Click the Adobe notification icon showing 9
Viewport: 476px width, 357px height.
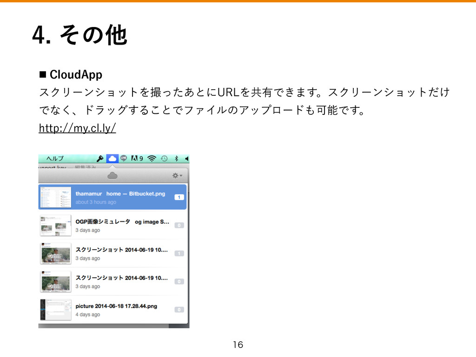(137, 159)
